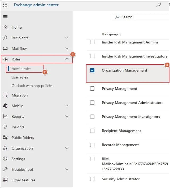The width and height of the screenshot is (170, 188).
Task: Open the Settings page
Action: click(18, 159)
